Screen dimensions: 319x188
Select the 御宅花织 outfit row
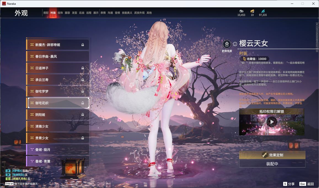[58, 103]
